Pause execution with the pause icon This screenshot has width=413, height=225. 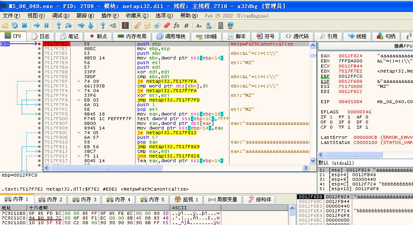click(46, 25)
